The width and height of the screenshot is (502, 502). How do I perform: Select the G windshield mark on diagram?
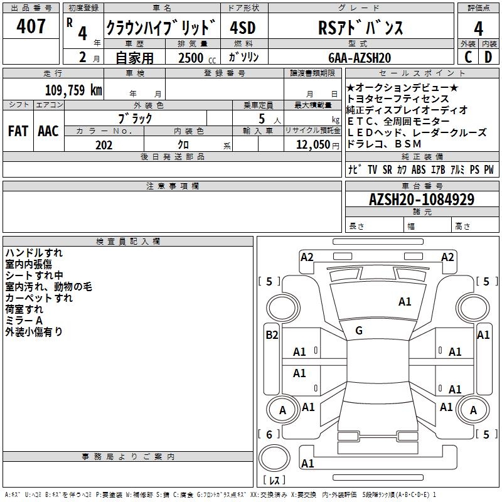359,331
